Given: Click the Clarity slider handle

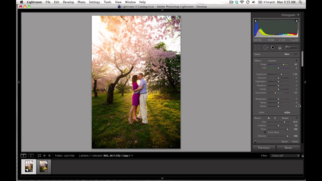Looking at the screenshot, I should [278, 89].
